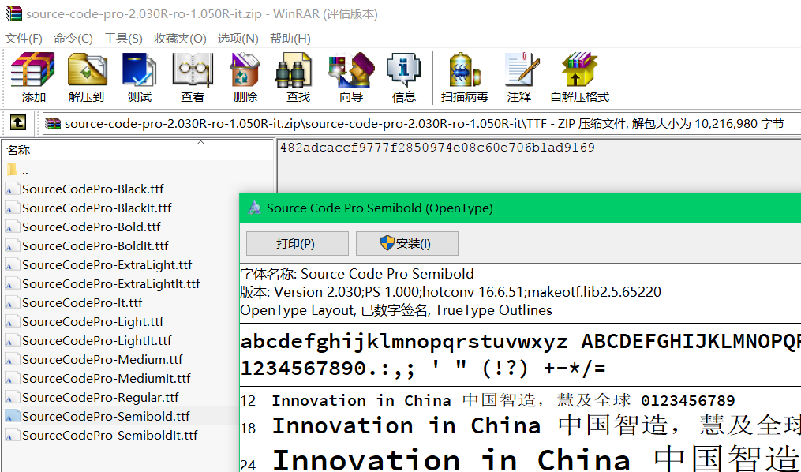Screen dimensions: 801x472
Task: Click the SourceCodePro-Semibold.ttf file icon
Action: coord(12,416)
